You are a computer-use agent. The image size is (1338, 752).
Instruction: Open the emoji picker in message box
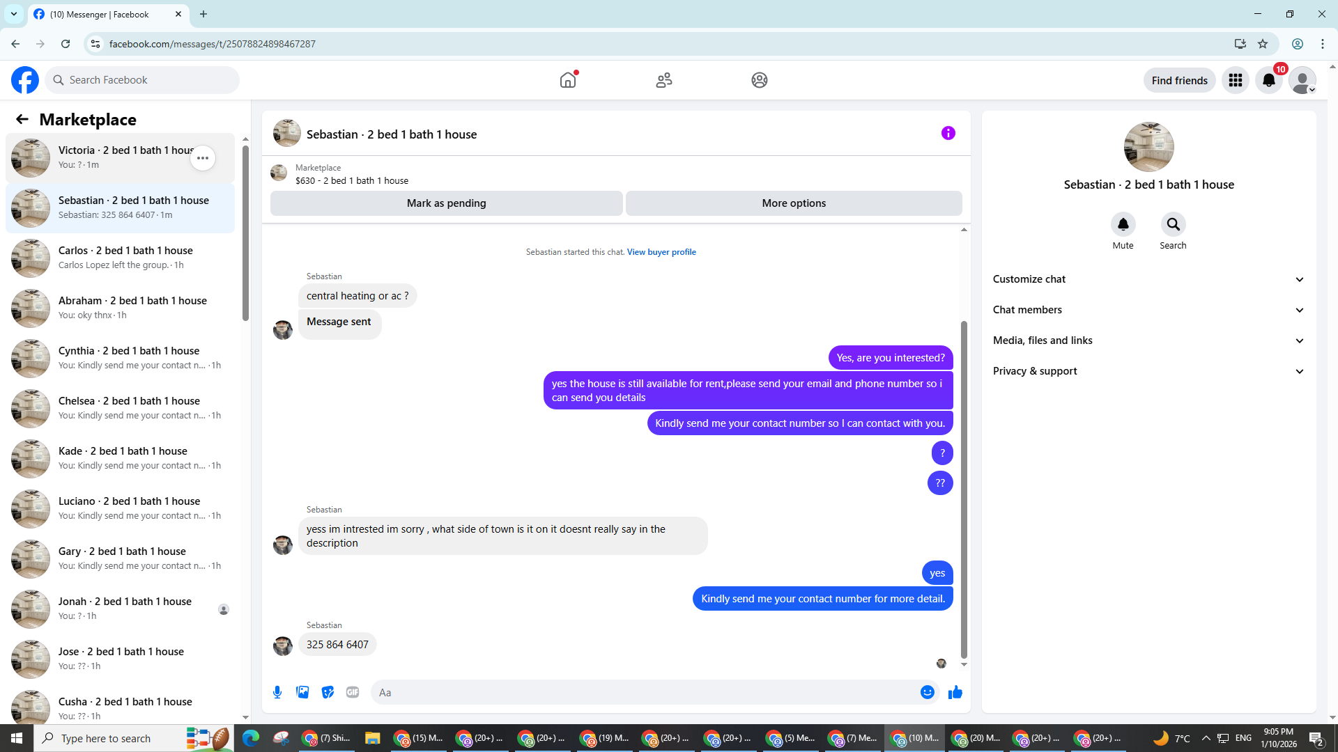click(927, 692)
